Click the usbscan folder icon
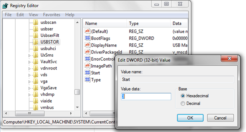Viewport: 246px width, 132px height. click(x=36, y=23)
